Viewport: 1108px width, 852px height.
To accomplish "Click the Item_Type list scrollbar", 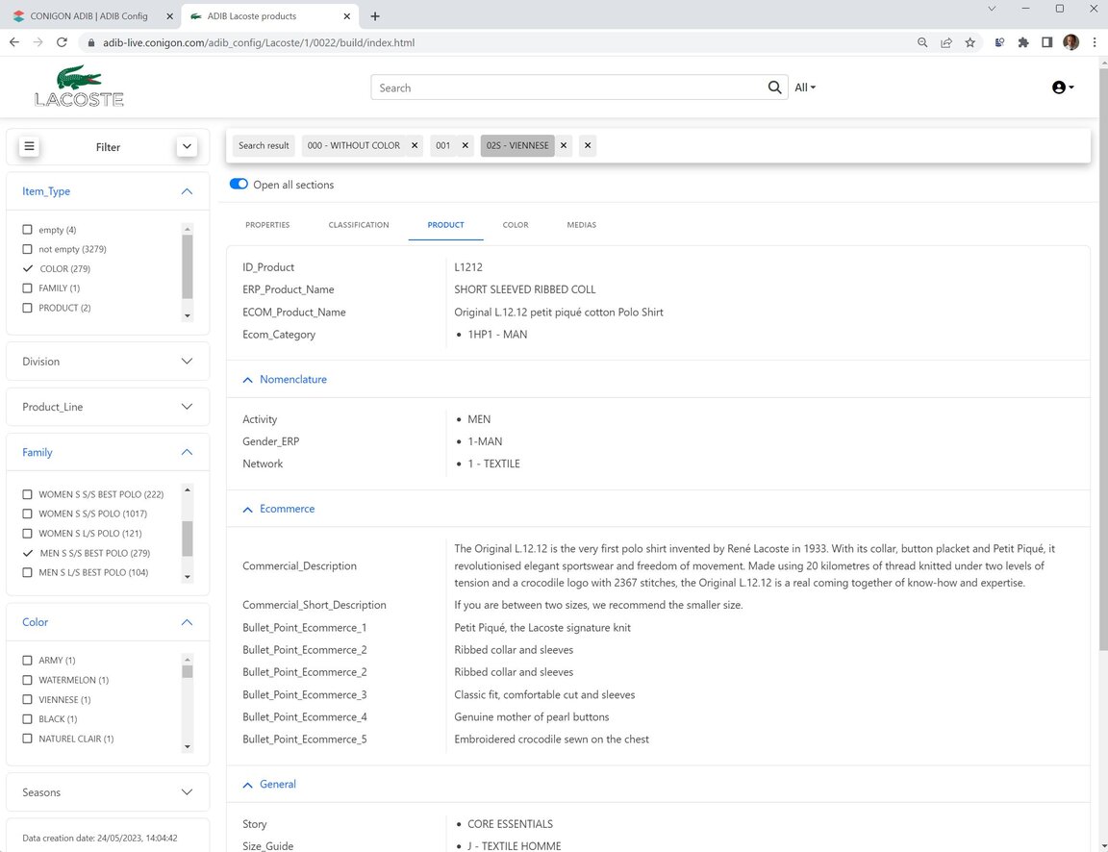I will tap(188, 266).
